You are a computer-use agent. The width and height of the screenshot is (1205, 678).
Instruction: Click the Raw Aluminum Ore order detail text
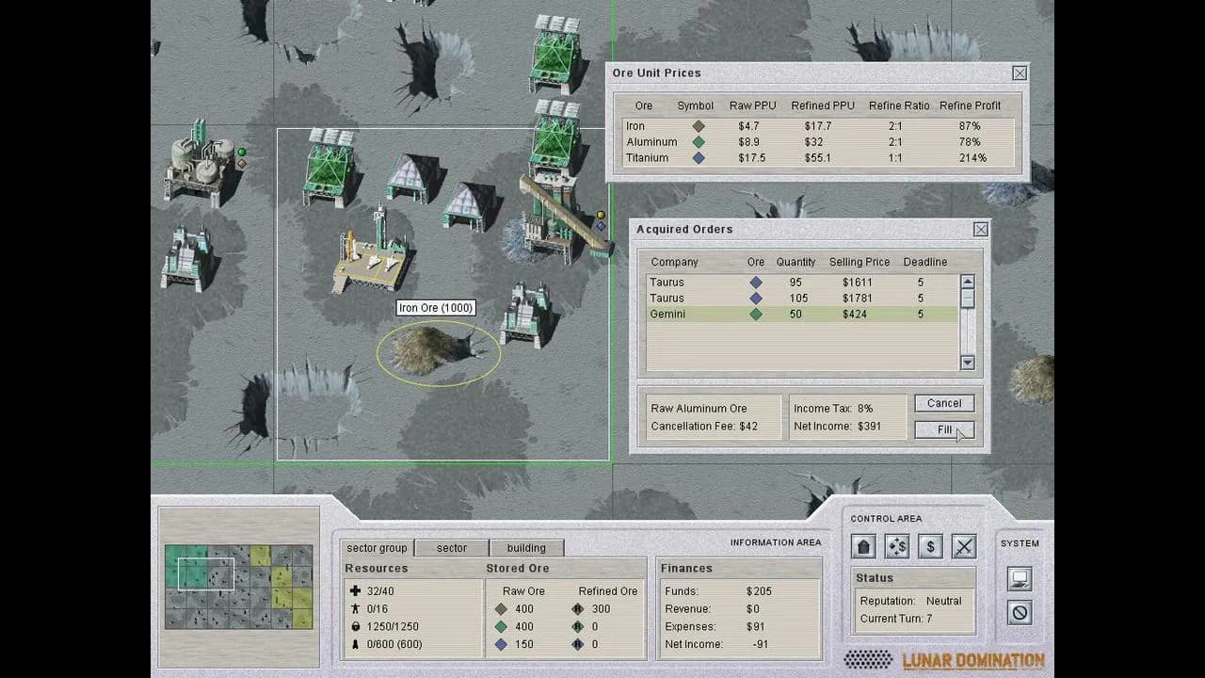point(699,409)
